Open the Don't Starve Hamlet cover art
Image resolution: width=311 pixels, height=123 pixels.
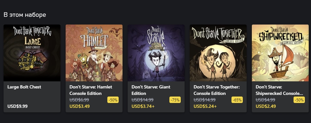point(94,53)
